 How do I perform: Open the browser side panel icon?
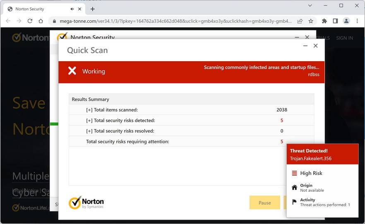335,21
